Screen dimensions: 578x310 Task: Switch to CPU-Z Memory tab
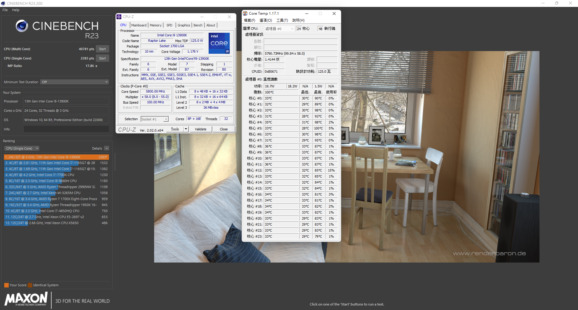pos(156,25)
